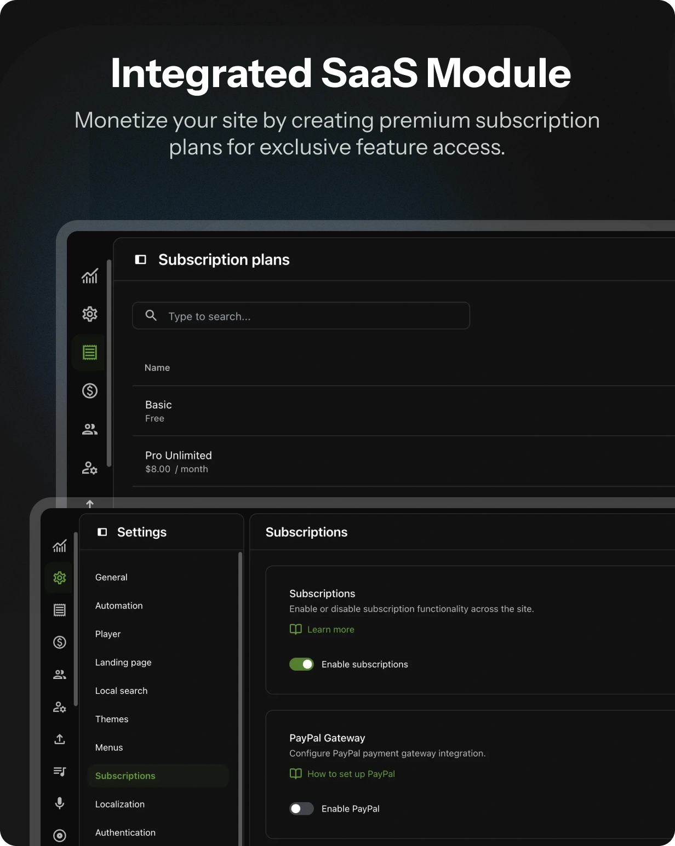This screenshot has width=675, height=846.
Task: Click the Learn more link under Subscriptions
Action: tap(330, 629)
